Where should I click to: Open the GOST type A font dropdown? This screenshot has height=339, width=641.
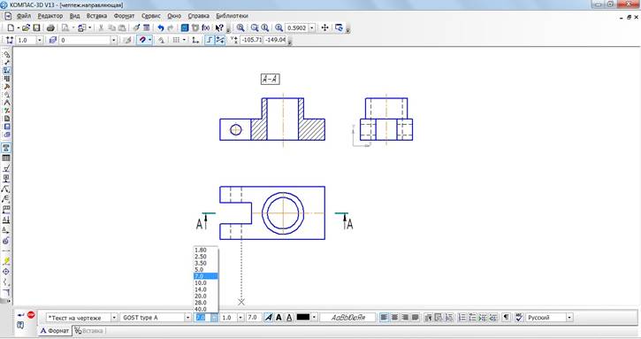[x=187, y=317]
